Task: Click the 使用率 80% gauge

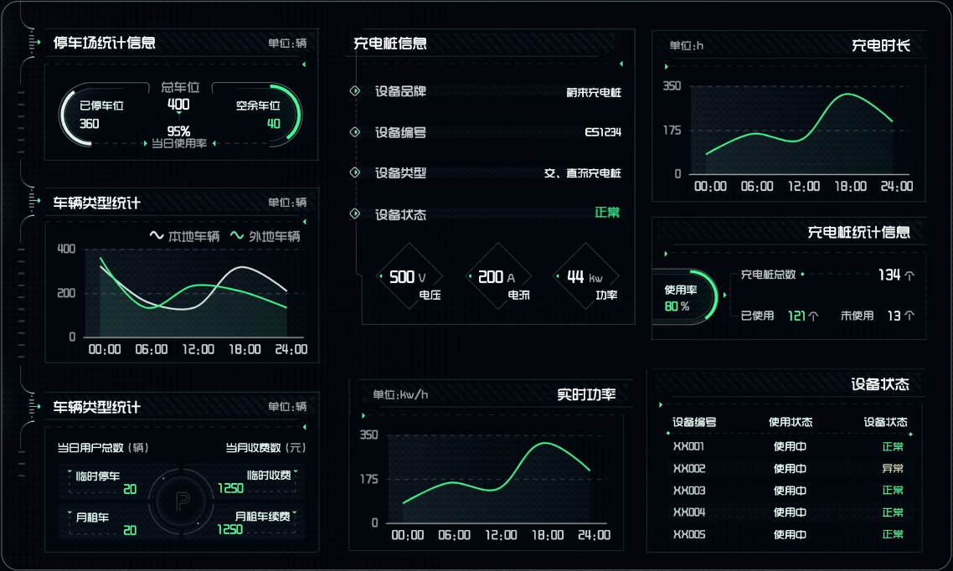Action: (683, 298)
